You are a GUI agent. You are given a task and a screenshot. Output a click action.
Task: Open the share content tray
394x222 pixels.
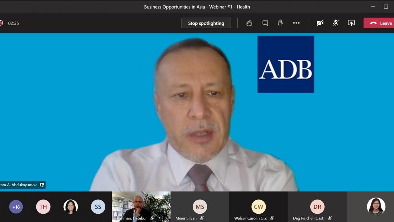[351, 23]
